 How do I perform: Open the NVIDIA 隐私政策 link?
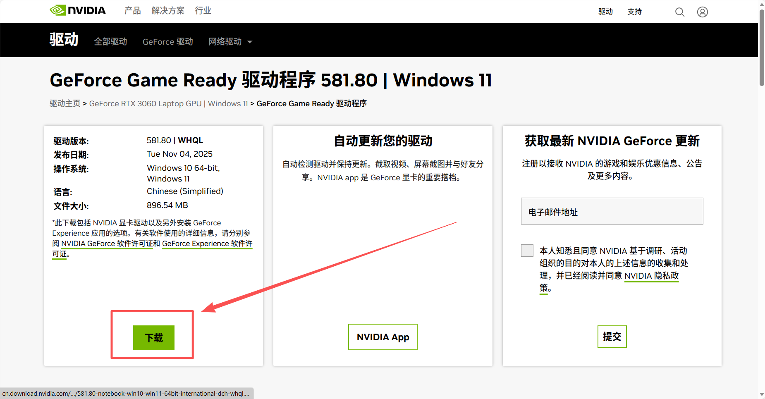(651, 276)
